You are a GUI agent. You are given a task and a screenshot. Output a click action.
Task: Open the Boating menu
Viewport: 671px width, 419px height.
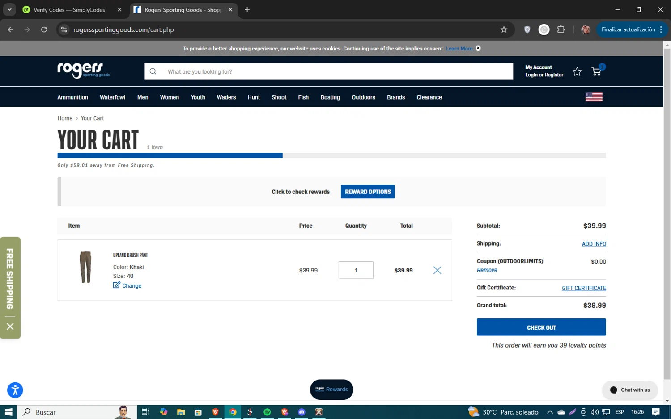330,97
